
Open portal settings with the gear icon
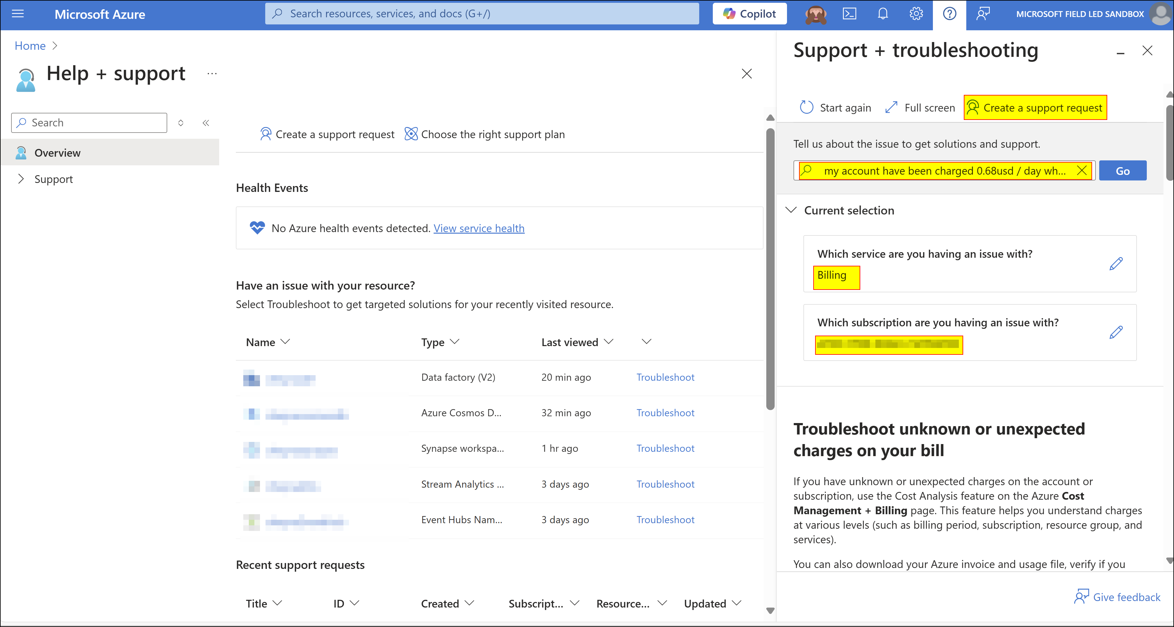[916, 14]
